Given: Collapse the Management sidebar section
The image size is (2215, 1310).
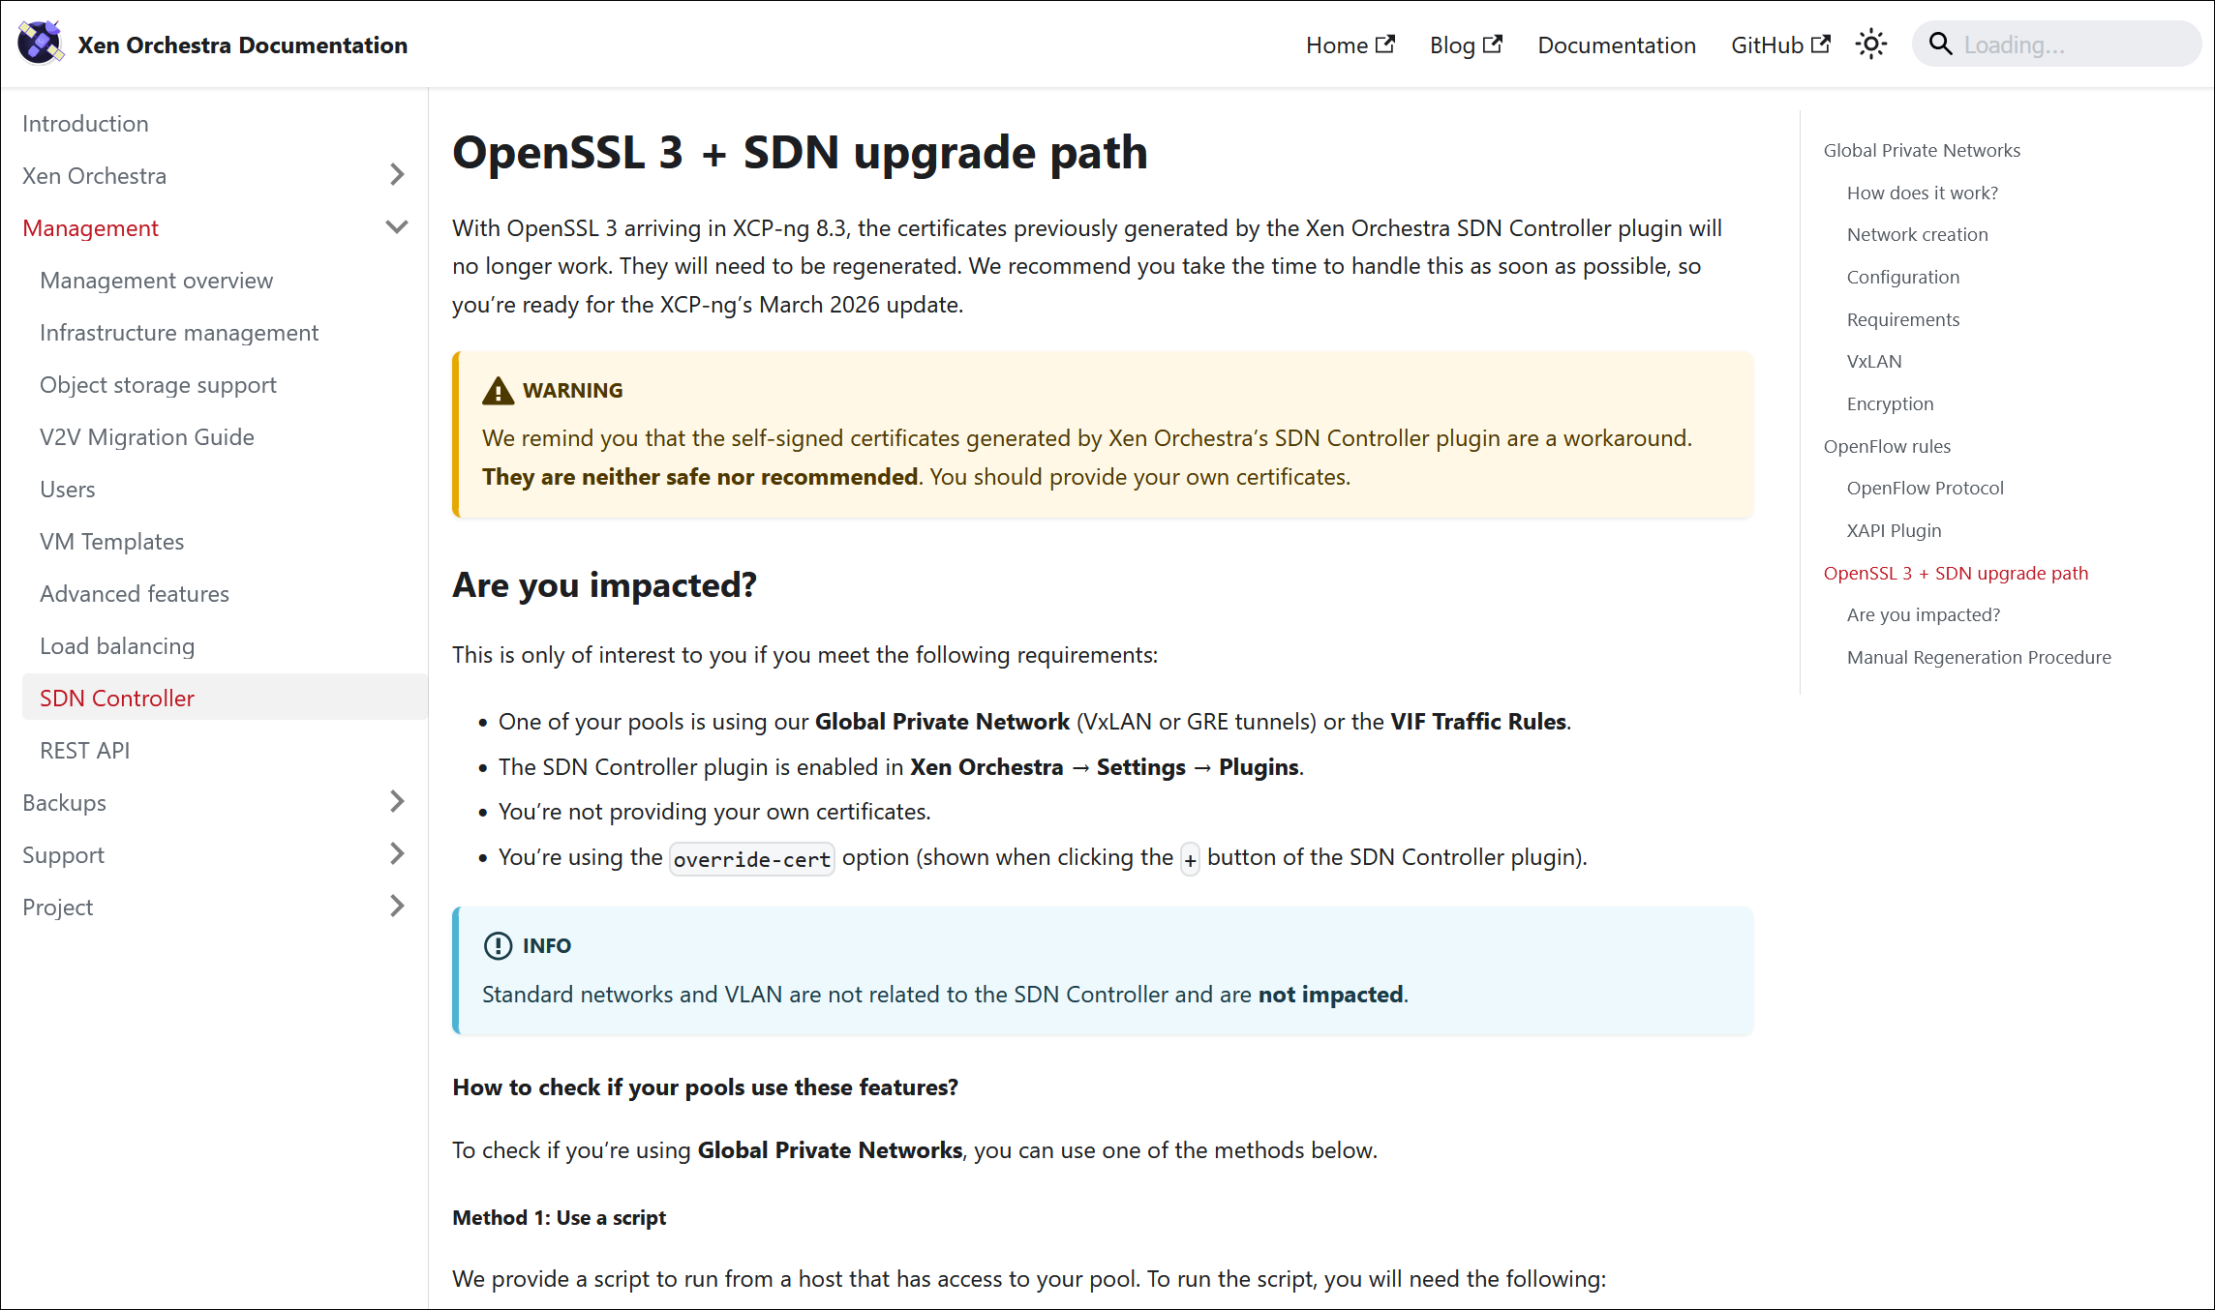Looking at the screenshot, I should 396,227.
